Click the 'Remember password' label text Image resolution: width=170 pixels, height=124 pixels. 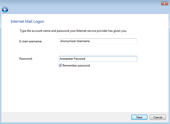76,66
